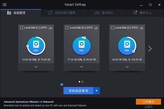Switch to the 游戏优化 tab

(x=107, y=13)
